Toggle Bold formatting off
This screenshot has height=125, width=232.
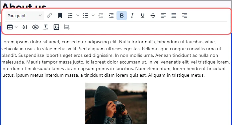[121, 16]
